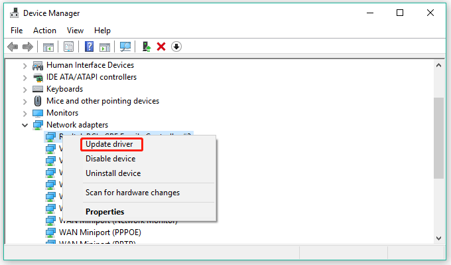
Task: Open Help with the blue question mark icon
Action: pos(89,46)
